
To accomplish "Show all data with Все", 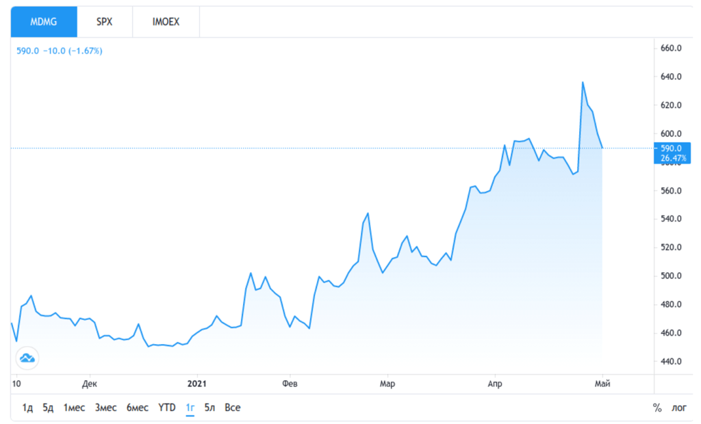I will 233,408.
